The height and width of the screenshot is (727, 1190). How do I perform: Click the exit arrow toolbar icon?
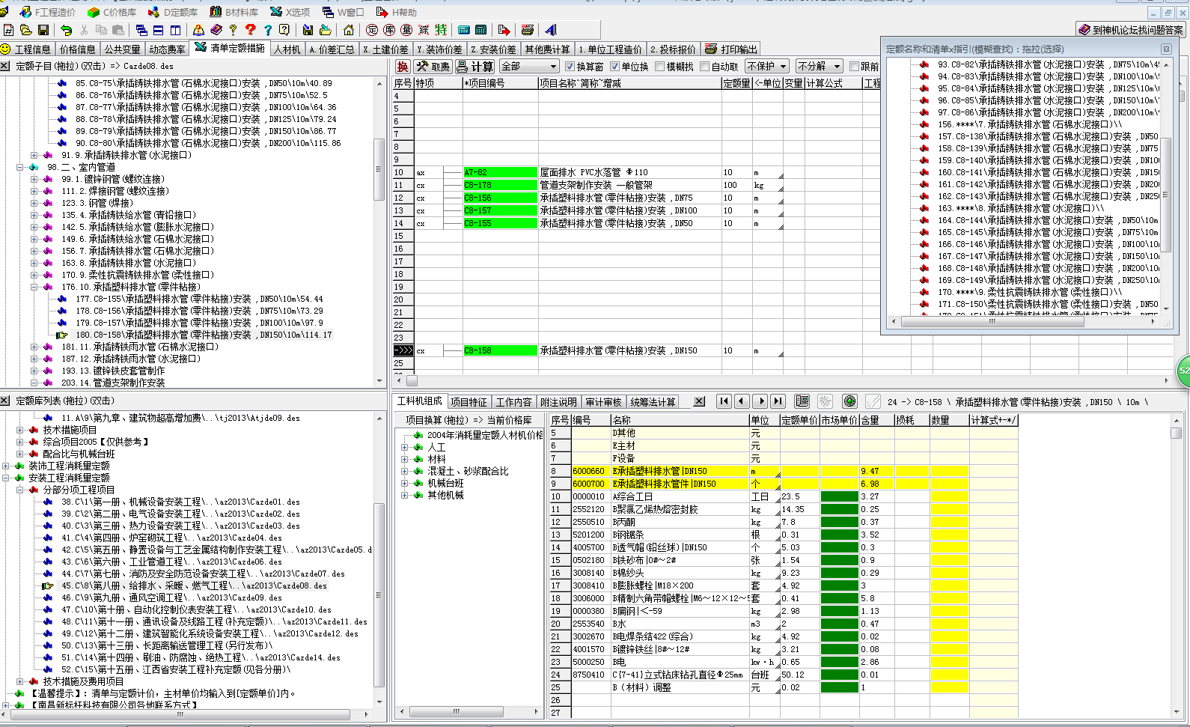pyautogui.click(x=504, y=30)
